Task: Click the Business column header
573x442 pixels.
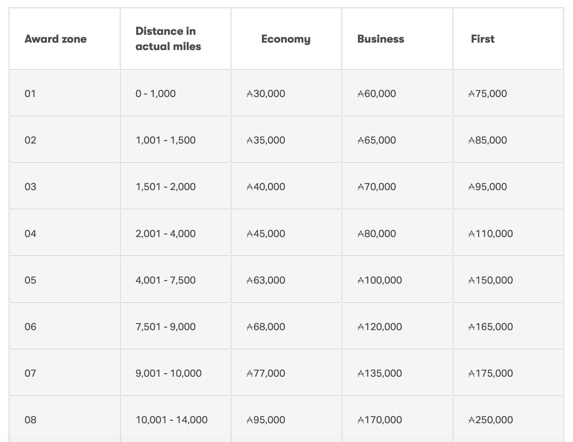Action: [380, 39]
